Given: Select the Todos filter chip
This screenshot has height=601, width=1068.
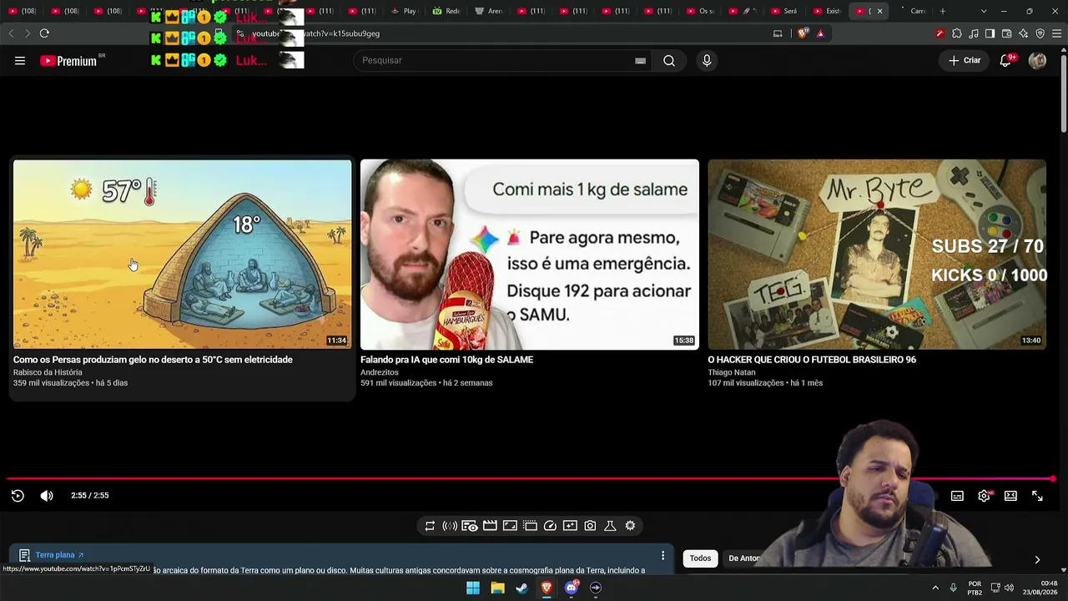Looking at the screenshot, I should 700,558.
